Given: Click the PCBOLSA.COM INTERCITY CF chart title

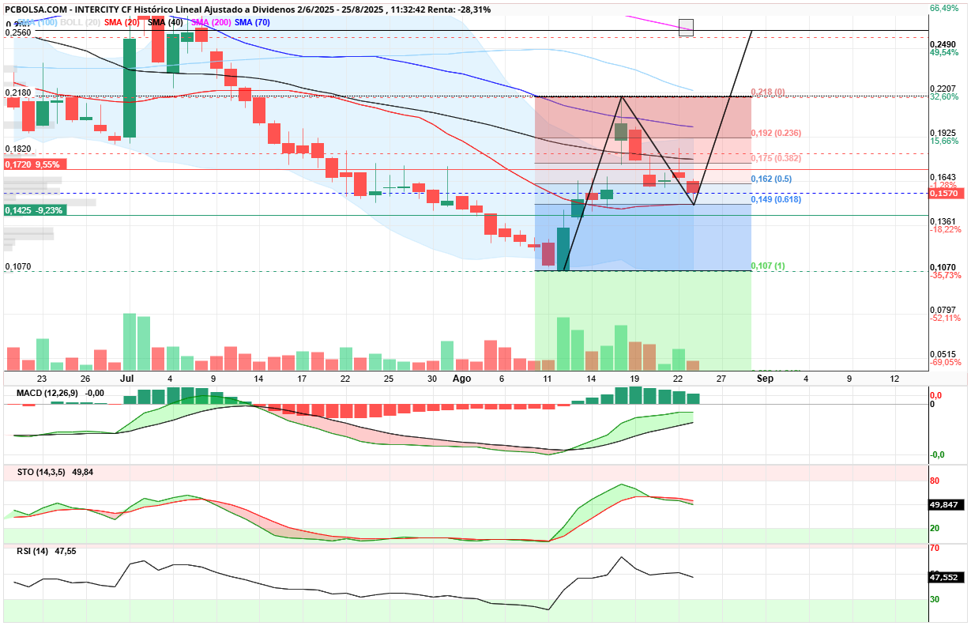Looking at the screenshot, I should point(247,9).
